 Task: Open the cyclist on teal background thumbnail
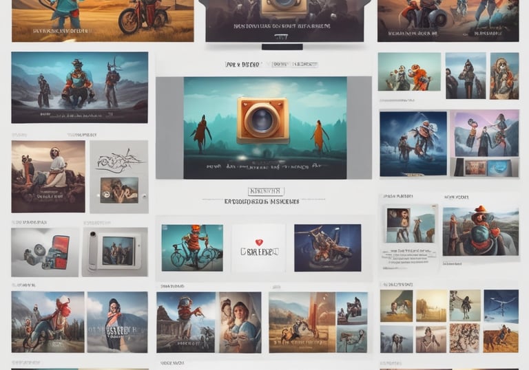192,248
